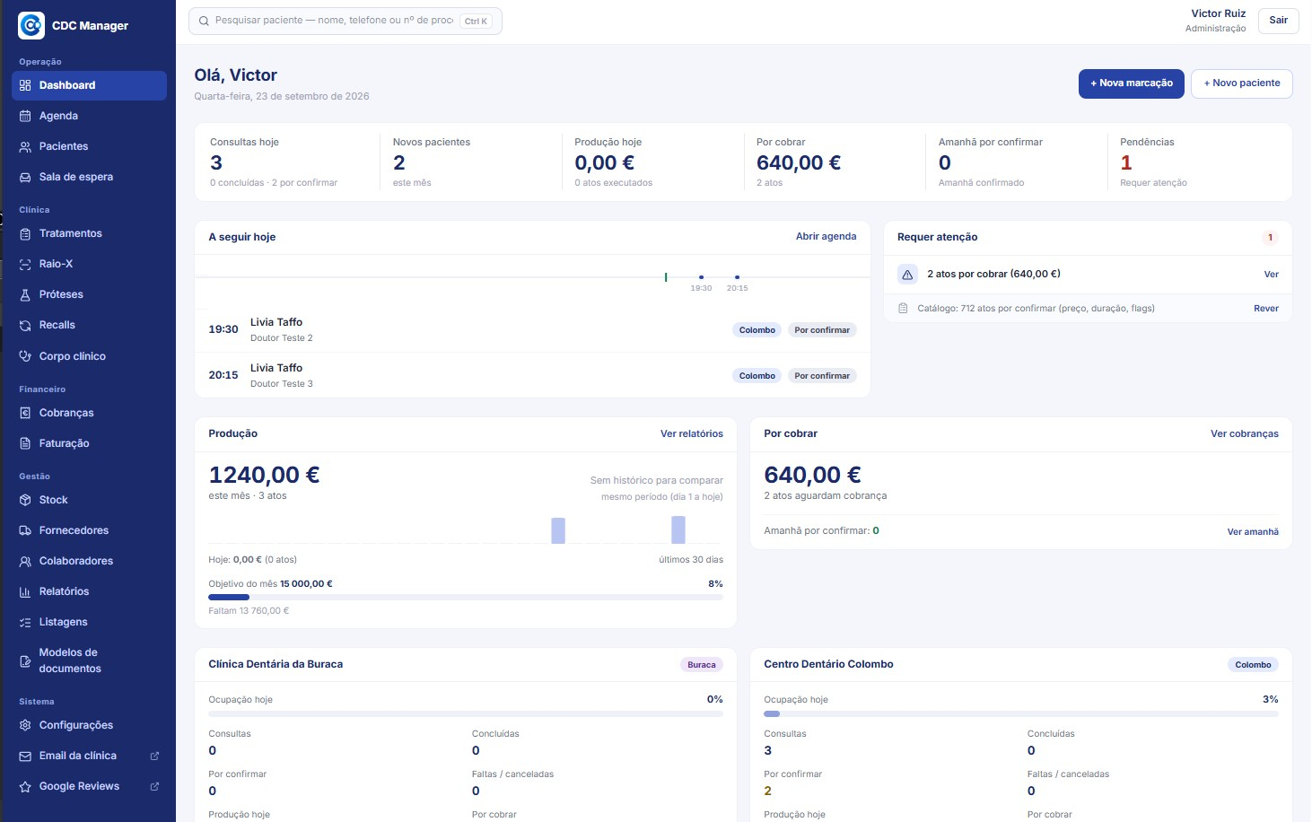Click the + Novo paciente button

tap(1242, 83)
